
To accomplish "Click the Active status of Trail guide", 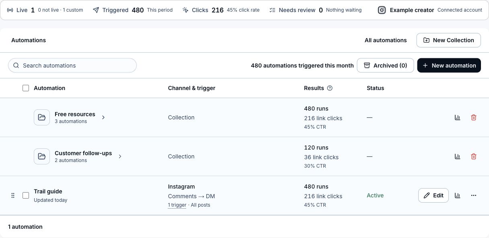I will click(x=375, y=195).
